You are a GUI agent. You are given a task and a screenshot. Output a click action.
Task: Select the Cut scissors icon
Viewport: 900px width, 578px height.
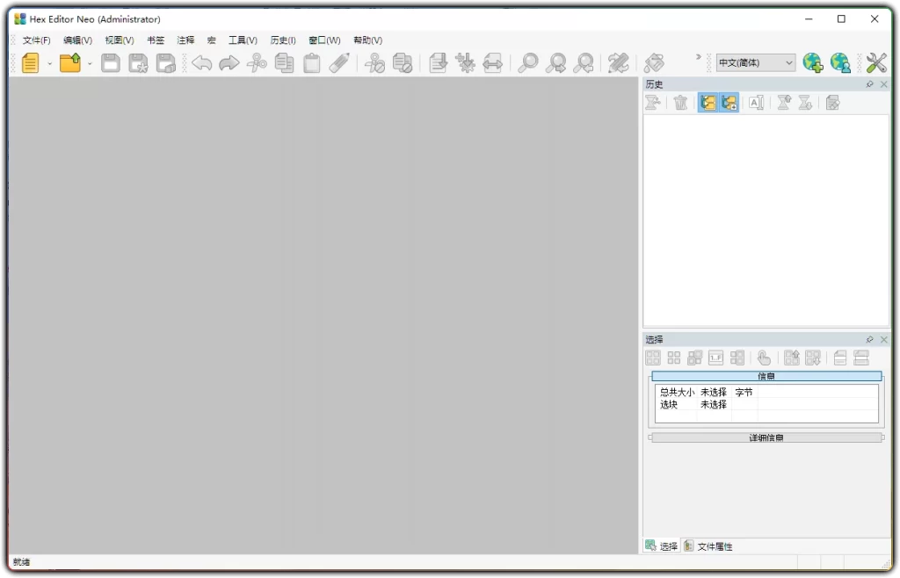point(257,62)
